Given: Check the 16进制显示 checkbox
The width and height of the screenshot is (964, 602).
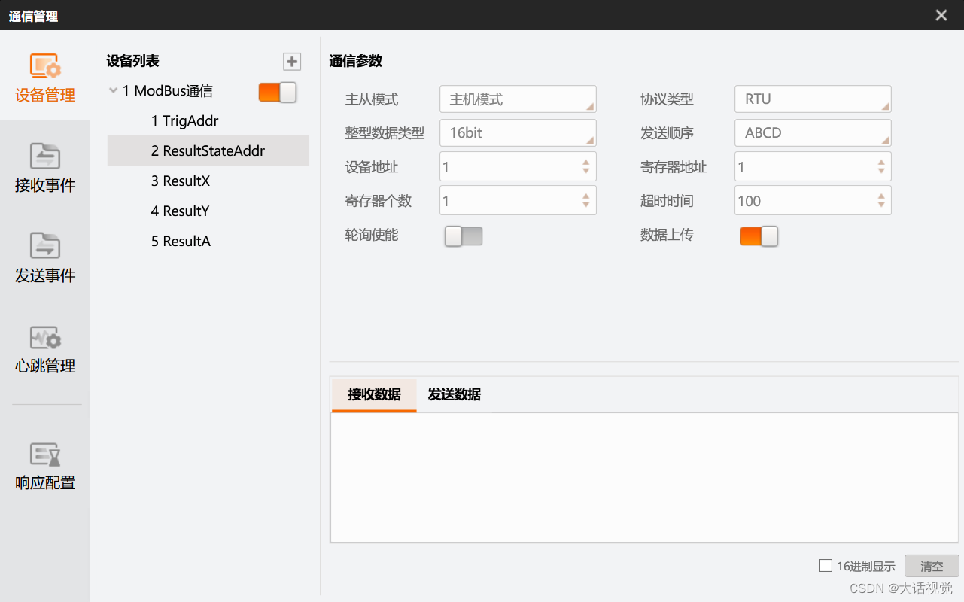Looking at the screenshot, I should point(826,566).
